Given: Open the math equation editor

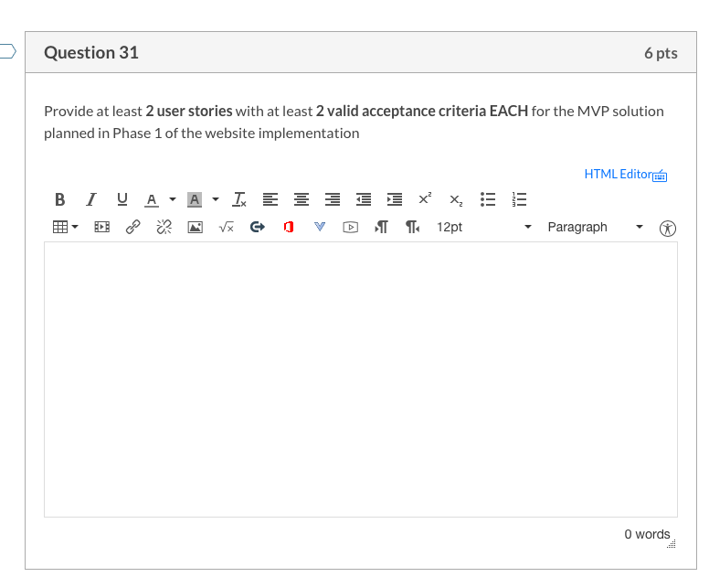Looking at the screenshot, I should (226, 227).
